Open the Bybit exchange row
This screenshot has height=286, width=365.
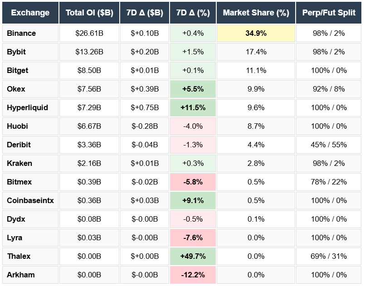pos(16,52)
